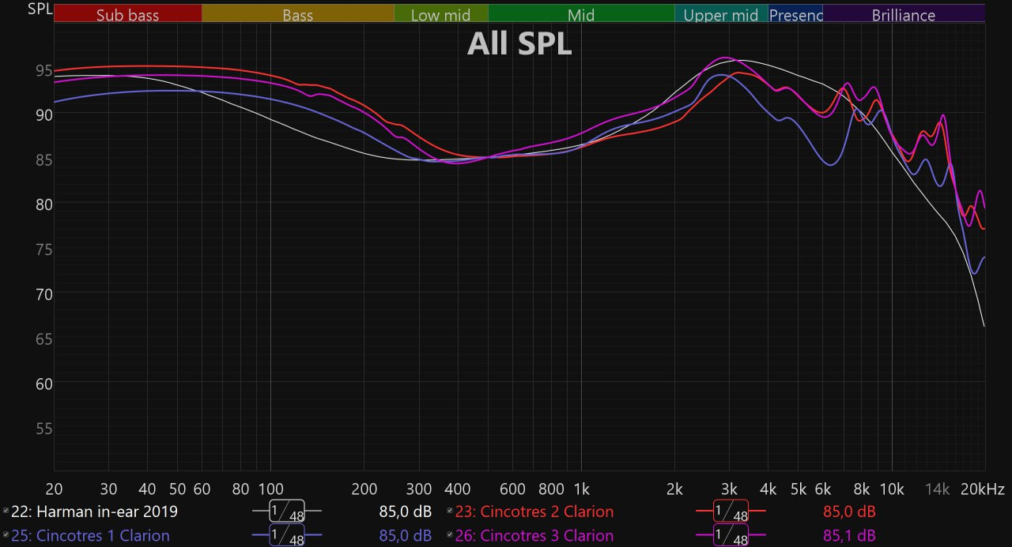Click the Cincotres 3 Clarion 1/48 smoothing icon
The image size is (1012, 547).
coord(731,536)
